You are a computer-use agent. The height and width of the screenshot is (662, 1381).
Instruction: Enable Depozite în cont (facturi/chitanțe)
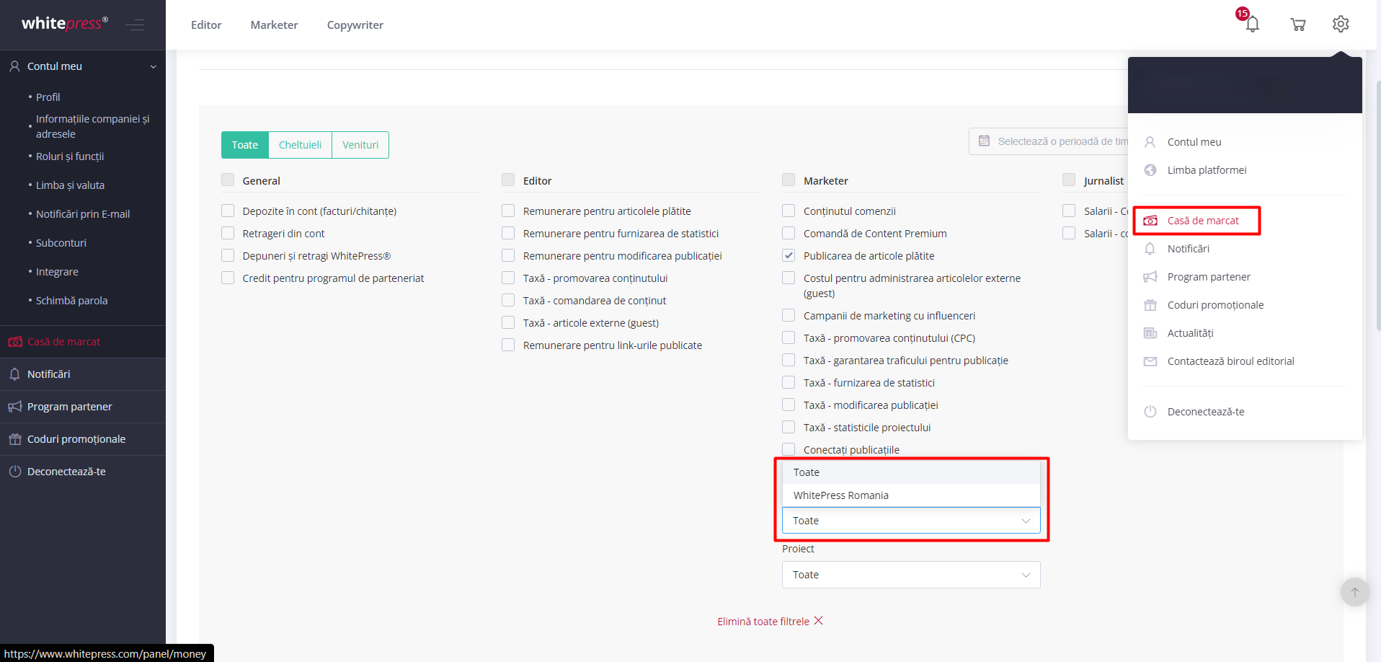pos(228,211)
